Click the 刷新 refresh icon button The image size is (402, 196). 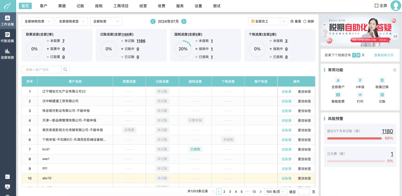309,22
